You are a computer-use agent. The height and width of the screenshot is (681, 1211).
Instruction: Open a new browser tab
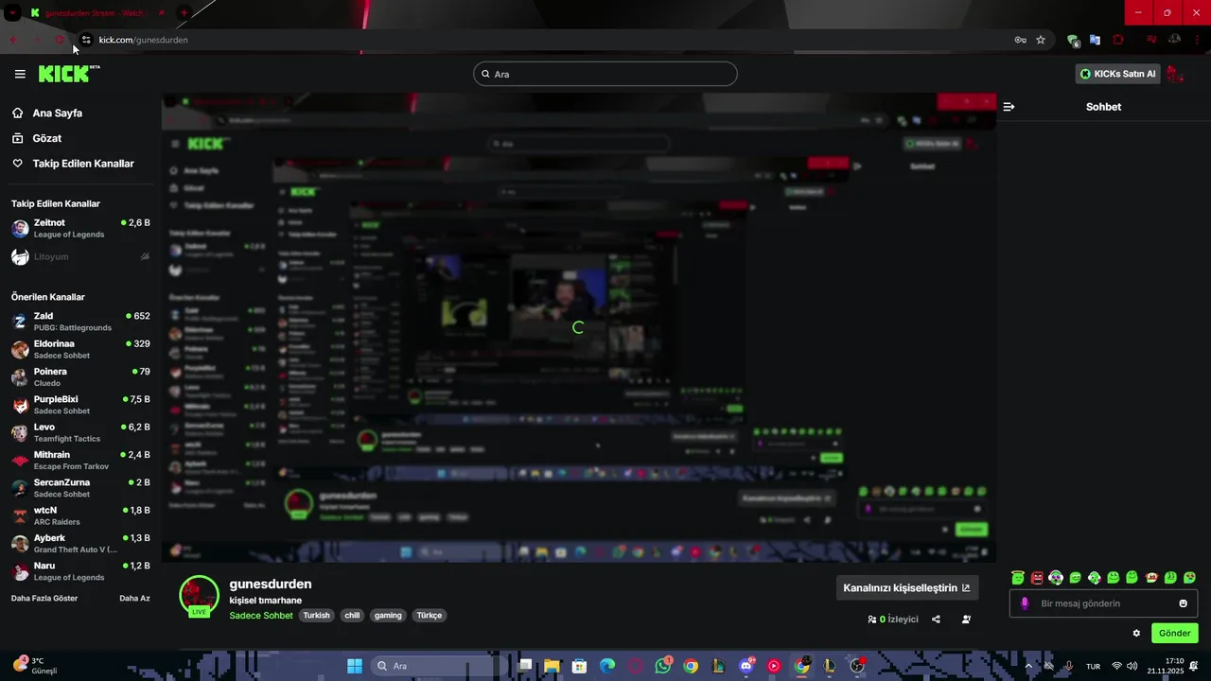(184, 13)
